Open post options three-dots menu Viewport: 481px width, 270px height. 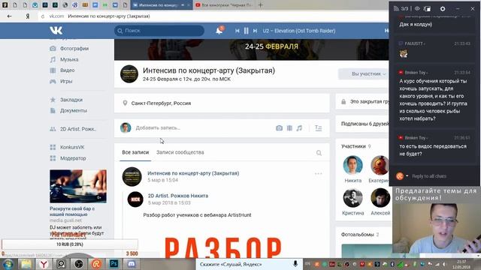click(318, 173)
